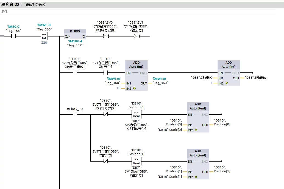Click the P_TRIG instruction box

[75, 34]
